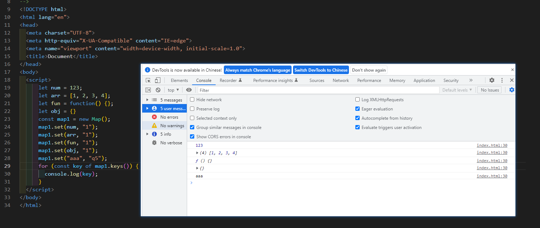Open DevTools settings gear icon

tap(492, 81)
